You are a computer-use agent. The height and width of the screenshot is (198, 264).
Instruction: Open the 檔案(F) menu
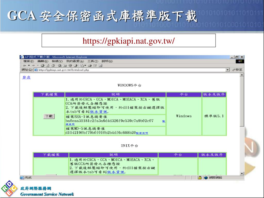[x=29, y=61]
